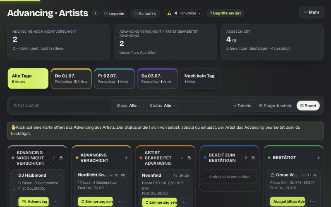
Task: Click the 'Do 17:45' time on Graue W... card
Action: (x=309, y=175)
